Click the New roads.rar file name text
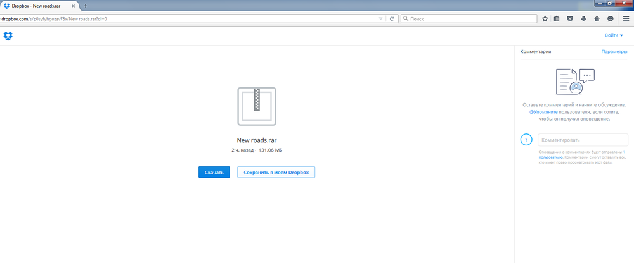The height and width of the screenshot is (263, 634). pyautogui.click(x=257, y=140)
